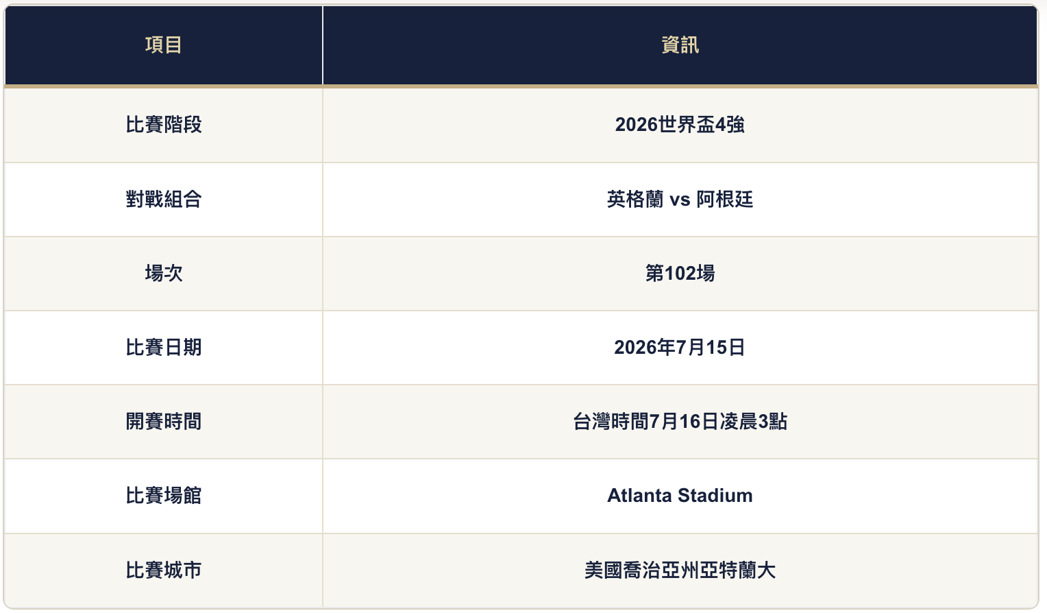
Task: Select the 比賽日期 label cell
Action: pos(163,348)
